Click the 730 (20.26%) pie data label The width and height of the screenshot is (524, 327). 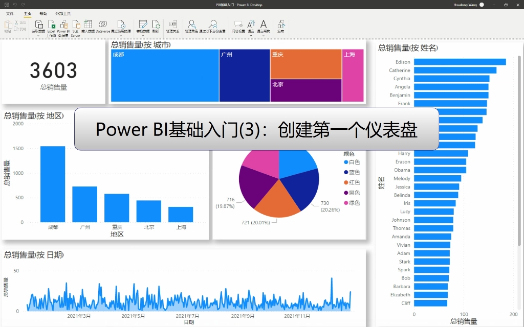click(330, 206)
